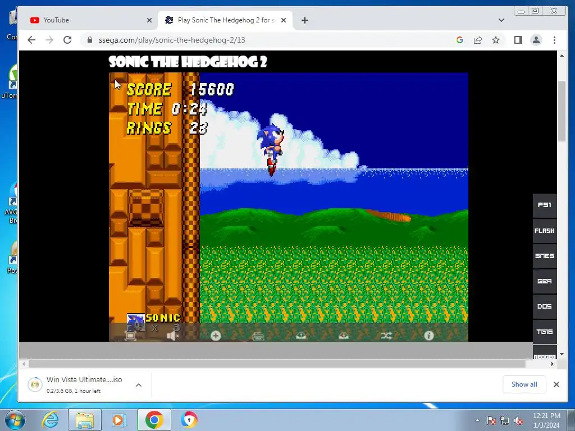The image size is (575, 431).
Task: Click the Google icon in address bar
Action: [459, 40]
